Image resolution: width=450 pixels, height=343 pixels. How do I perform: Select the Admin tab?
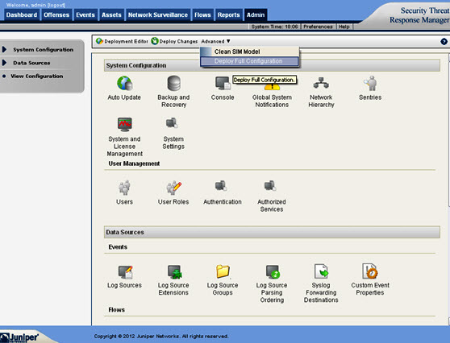[x=256, y=15]
